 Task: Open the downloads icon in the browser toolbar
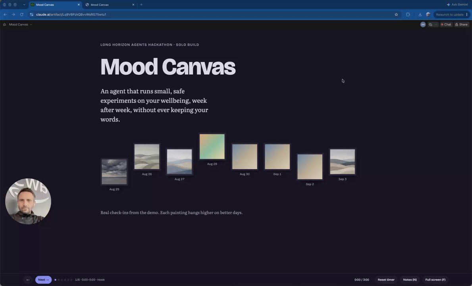point(420,14)
